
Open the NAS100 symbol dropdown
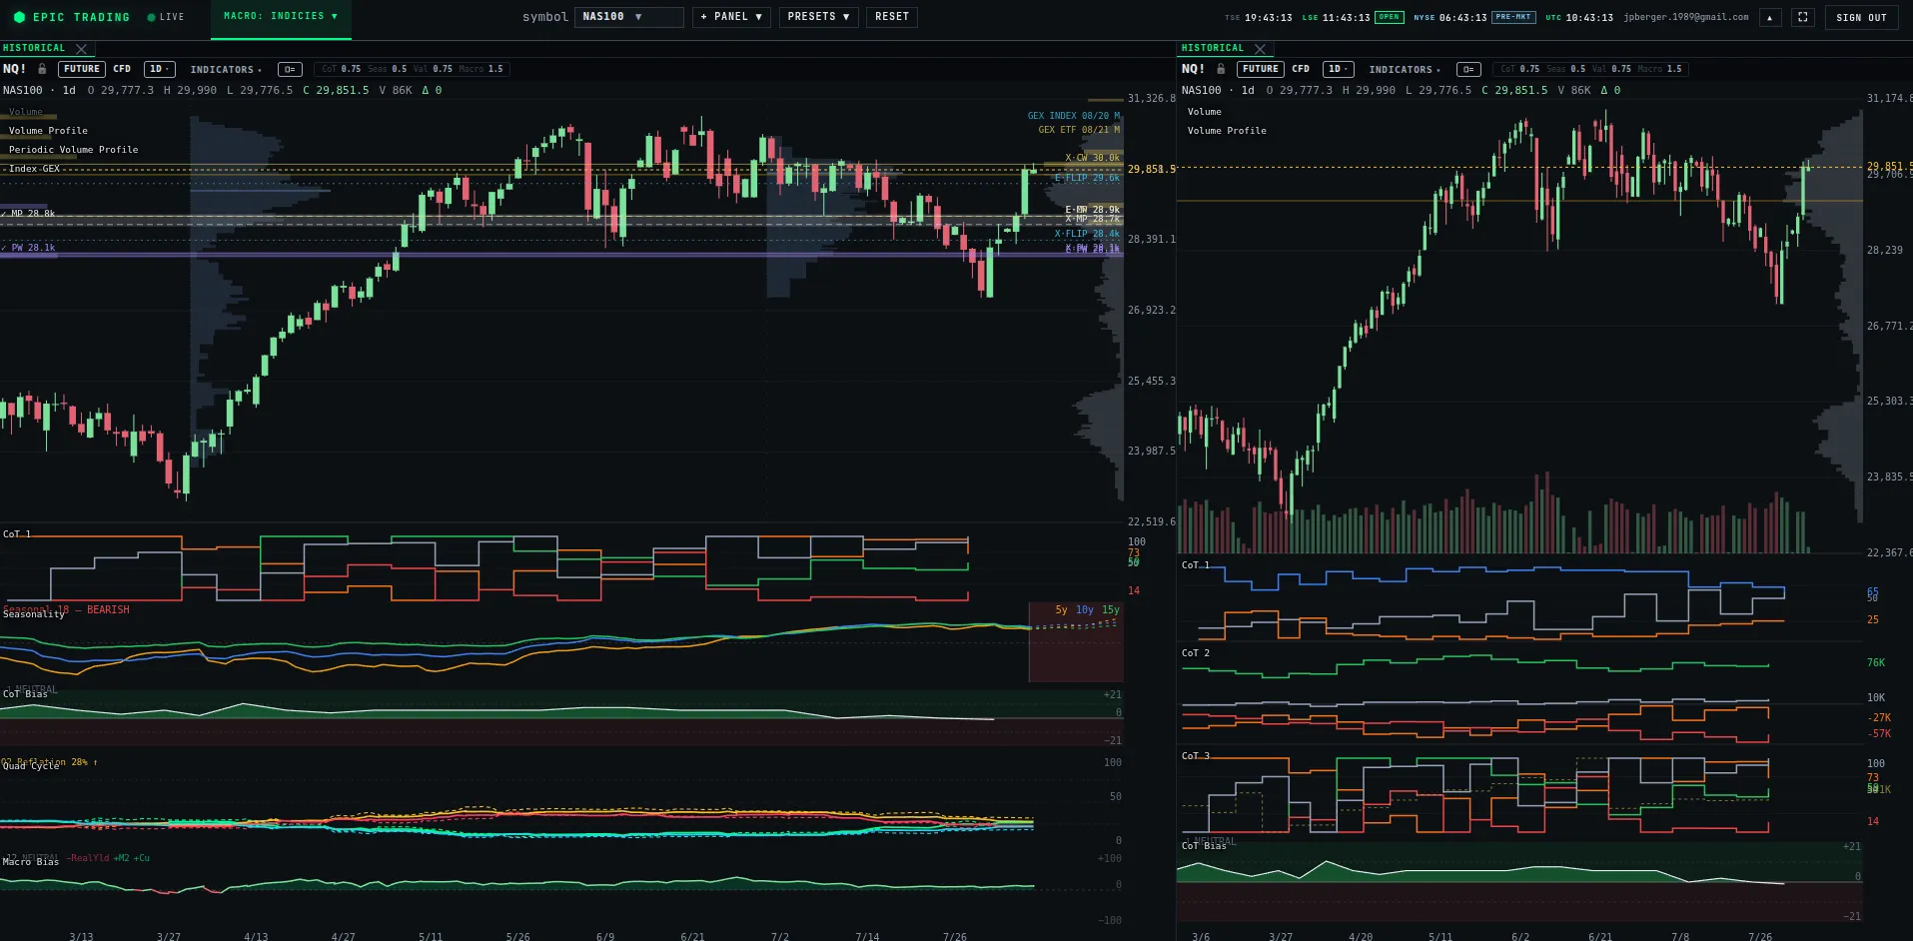pyautogui.click(x=628, y=17)
